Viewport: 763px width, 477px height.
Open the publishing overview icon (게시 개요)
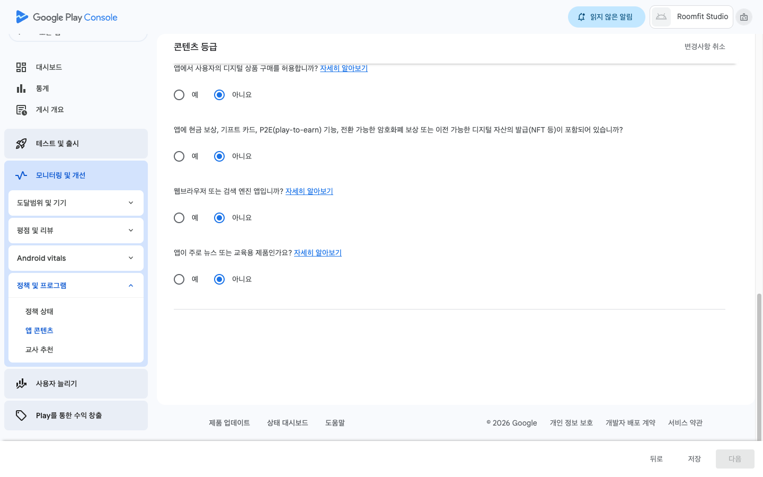tap(21, 110)
